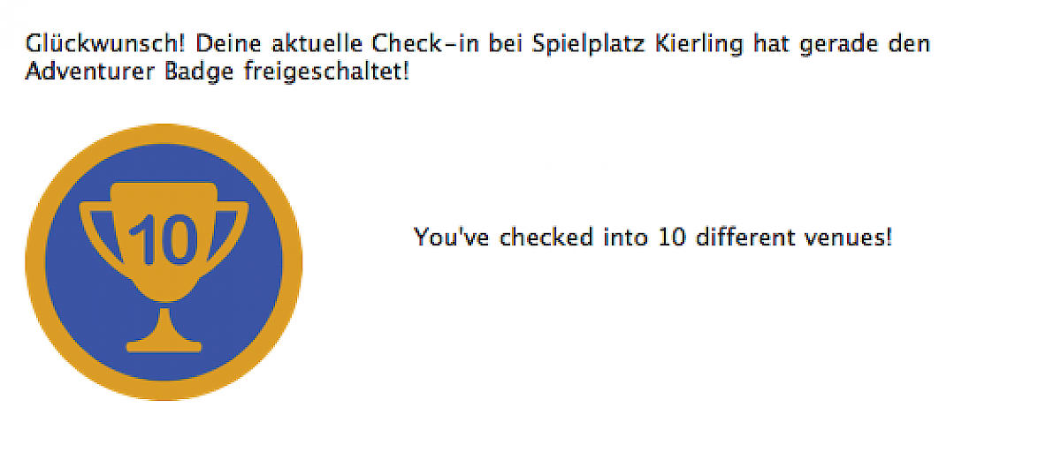Click the number 10 on the trophy
The height and width of the screenshot is (460, 1061).
(x=164, y=239)
